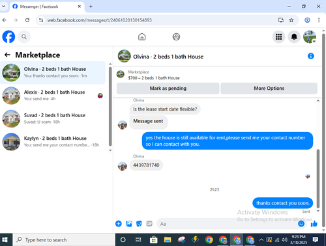Open more actions plus icon in composer
The image size is (326, 246).
(x=119, y=224)
